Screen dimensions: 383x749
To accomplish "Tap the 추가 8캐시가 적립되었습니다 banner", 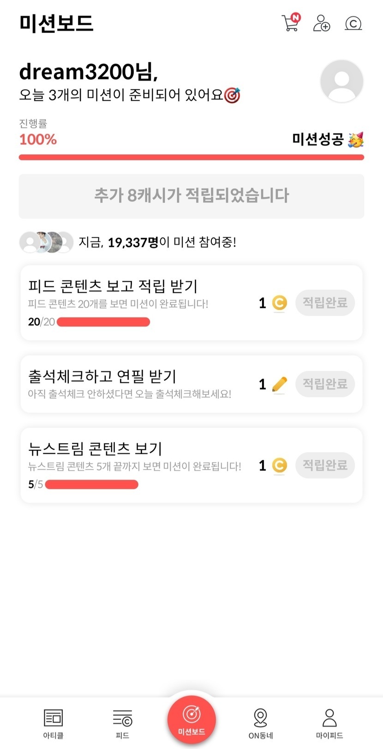I will [x=191, y=196].
